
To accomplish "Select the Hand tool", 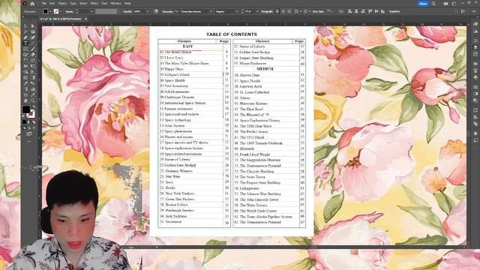I will point(25,100).
